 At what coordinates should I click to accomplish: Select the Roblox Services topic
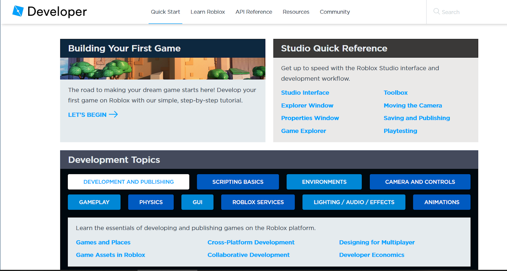pyautogui.click(x=258, y=202)
